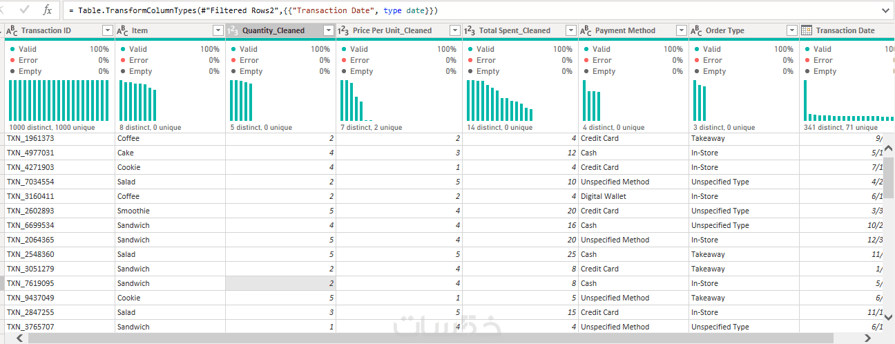Click the Transaction ID text data type icon
The height and width of the screenshot is (344, 895).
click(x=12, y=30)
